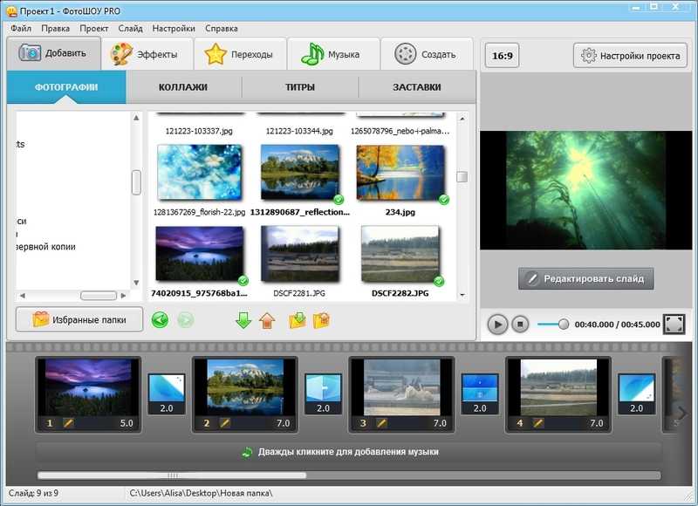Open the Файл menu
Screen dimensions: 698x506
20,29
